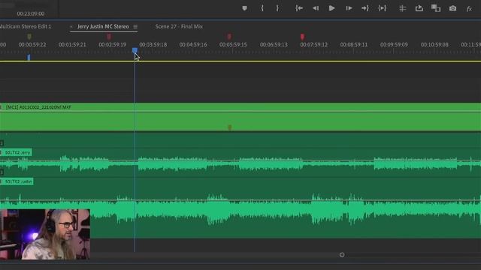Select the [MC1] A011C002 MXF video clip

click(240, 117)
